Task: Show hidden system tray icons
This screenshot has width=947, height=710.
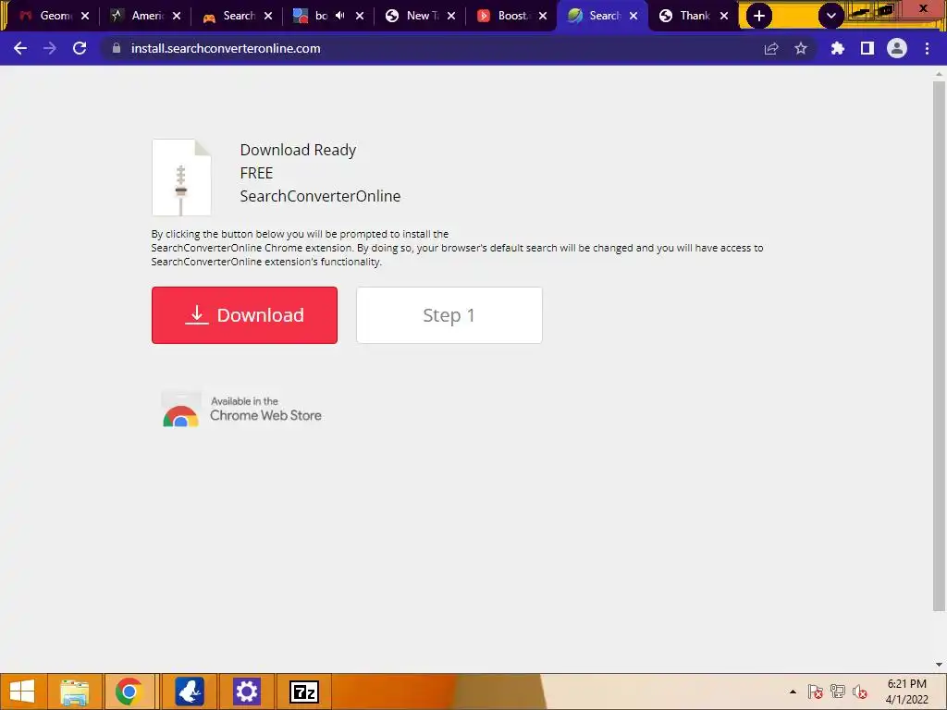Action: 793,692
